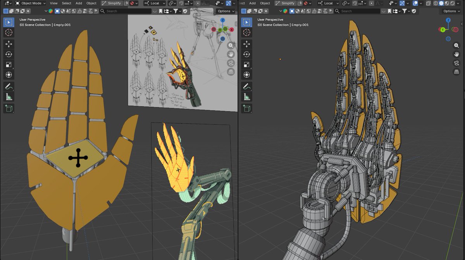Click the zoom magnifier gizmo in left viewport

[231, 45]
